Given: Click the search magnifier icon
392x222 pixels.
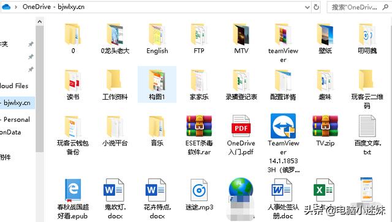Looking at the screenshot, I should [385, 7].
